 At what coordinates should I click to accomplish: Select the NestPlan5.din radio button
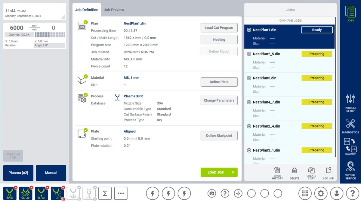coord(249,78)
